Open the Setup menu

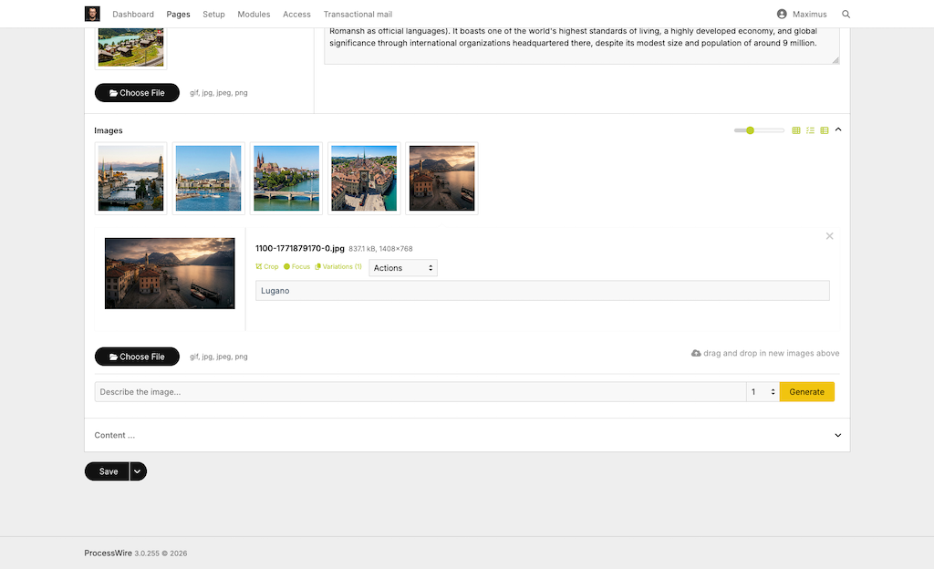(213, 15)
